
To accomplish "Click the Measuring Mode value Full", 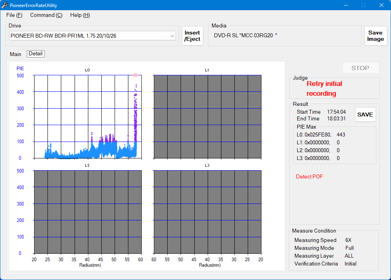I will click(x=350, y=248).
